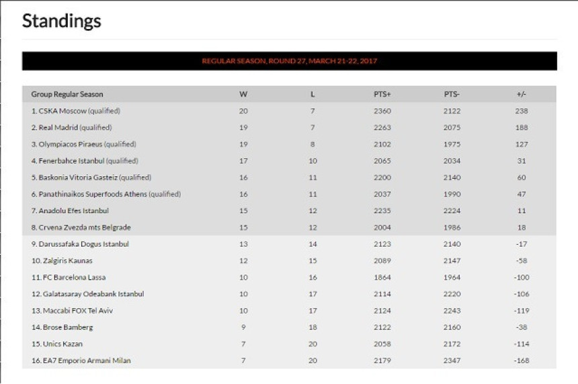Open Panathinaikos Superfoods Athens team page
The height and width of the screenshot is (384, 578).
coord(93,194)
